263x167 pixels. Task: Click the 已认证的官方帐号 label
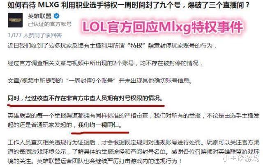click(x=50, y=25)
